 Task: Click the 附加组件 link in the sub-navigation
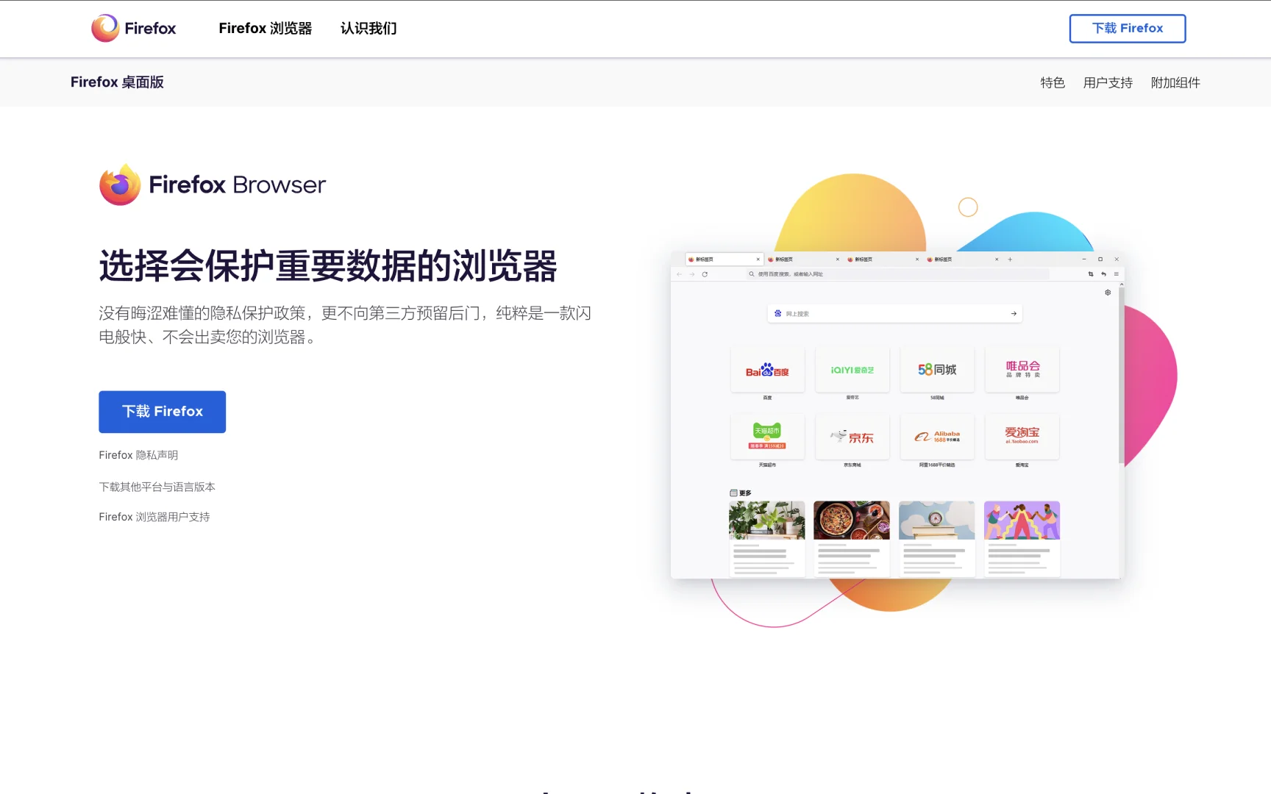(x=1175, y=82)
